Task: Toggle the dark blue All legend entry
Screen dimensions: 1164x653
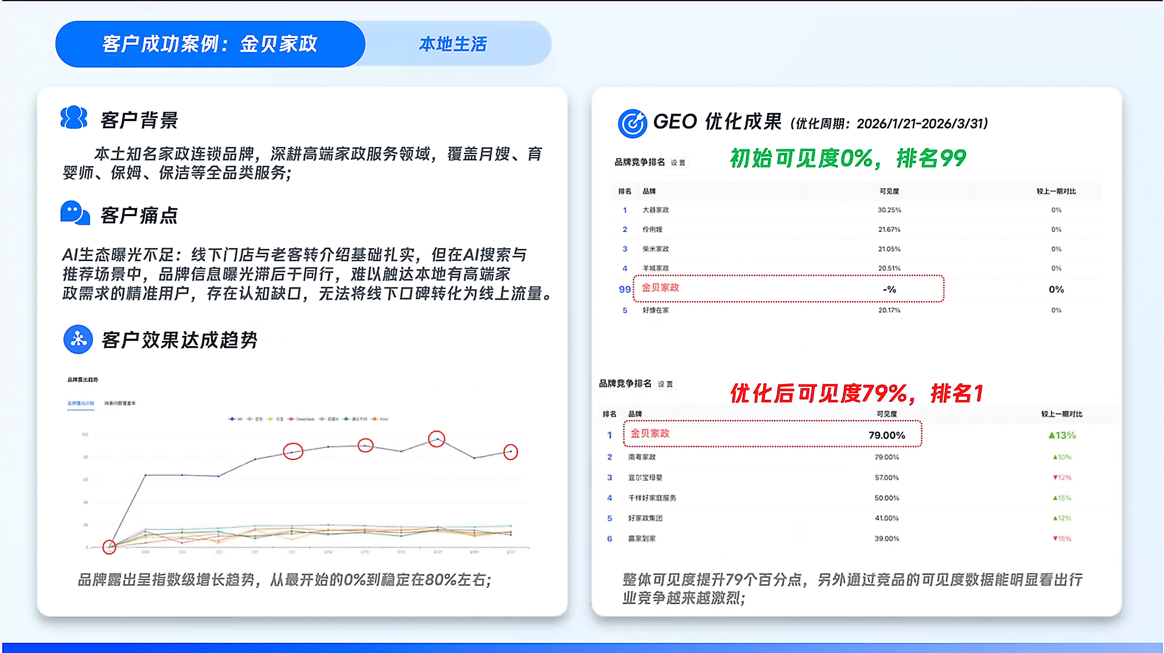Action: 235,419
